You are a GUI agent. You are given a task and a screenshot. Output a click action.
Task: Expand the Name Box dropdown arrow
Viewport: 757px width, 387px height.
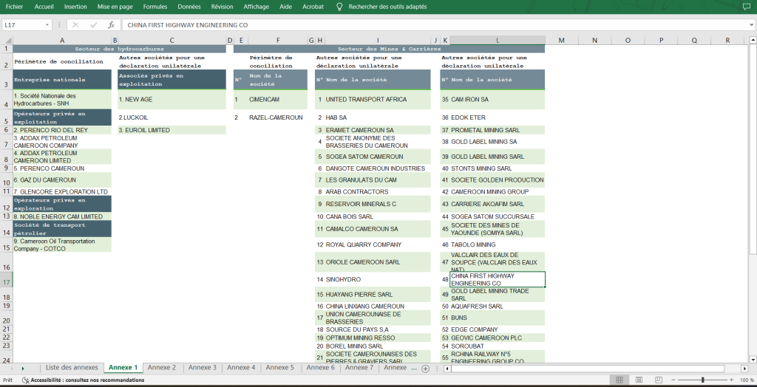tap(47, 25)
